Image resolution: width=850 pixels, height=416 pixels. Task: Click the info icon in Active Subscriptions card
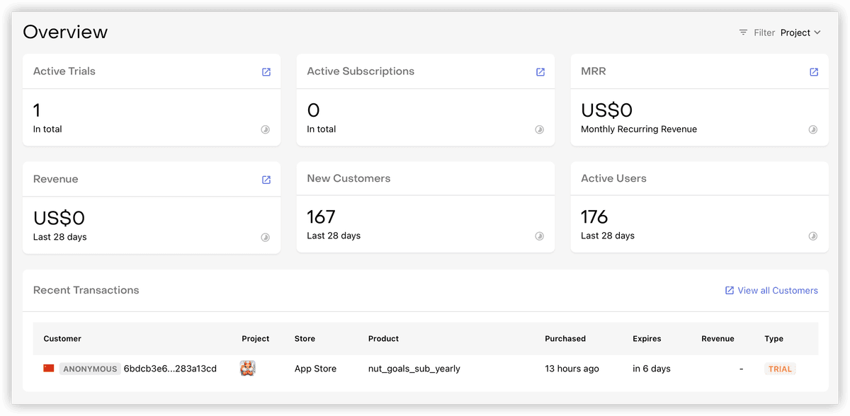click(x=539, y=129)
